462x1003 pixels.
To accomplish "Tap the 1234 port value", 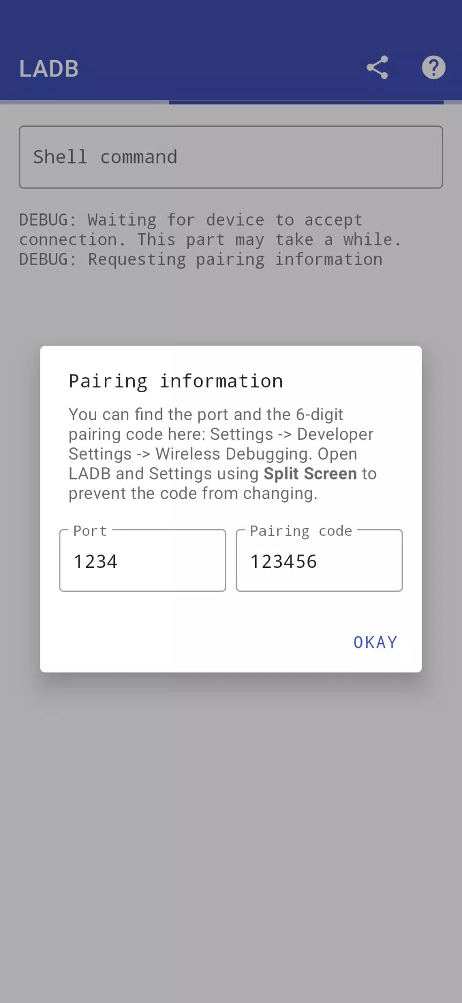I will (x=96, y=562).
